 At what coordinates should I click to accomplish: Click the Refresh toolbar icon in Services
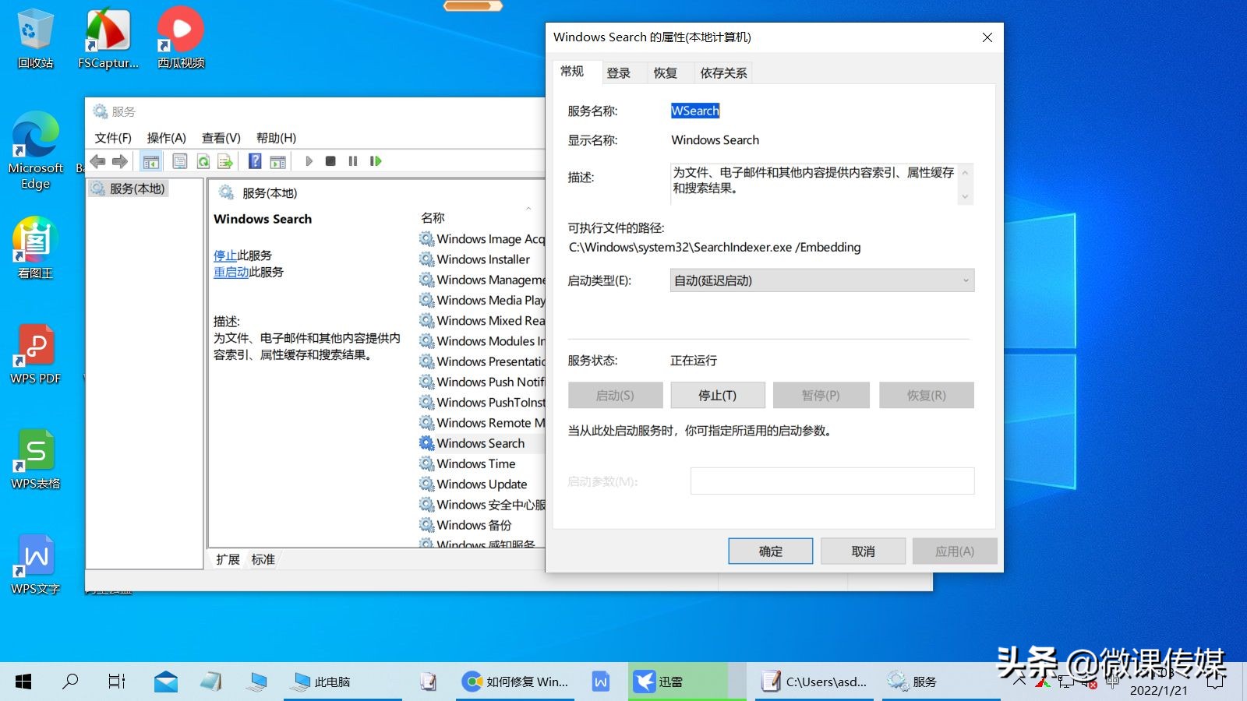coord(203,161)
